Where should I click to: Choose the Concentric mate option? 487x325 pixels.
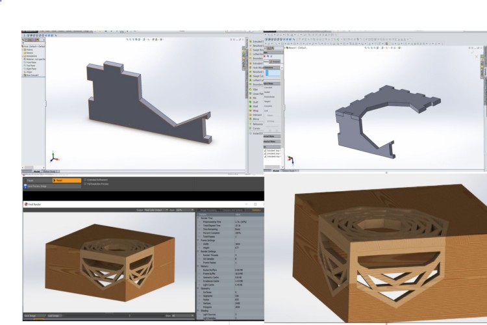[268, 106]
